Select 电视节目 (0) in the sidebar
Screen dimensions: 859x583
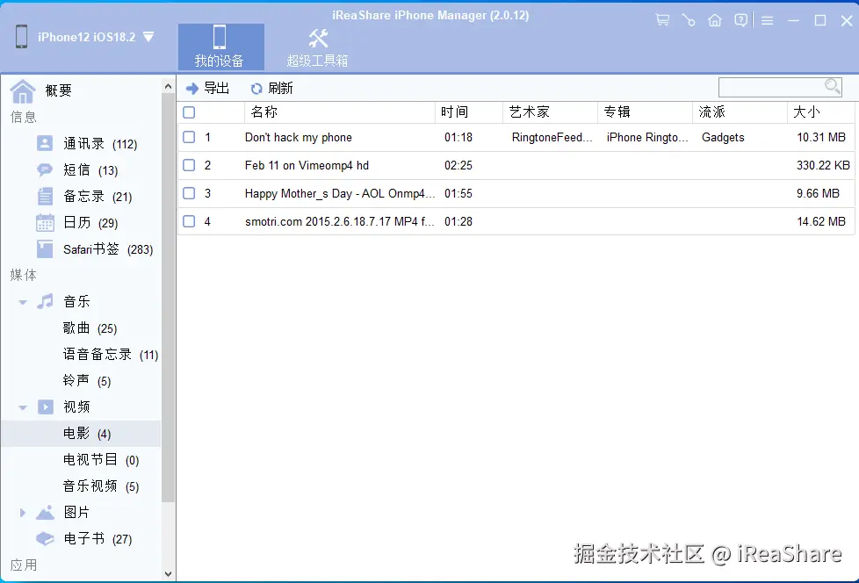click(x=101, y=460)
